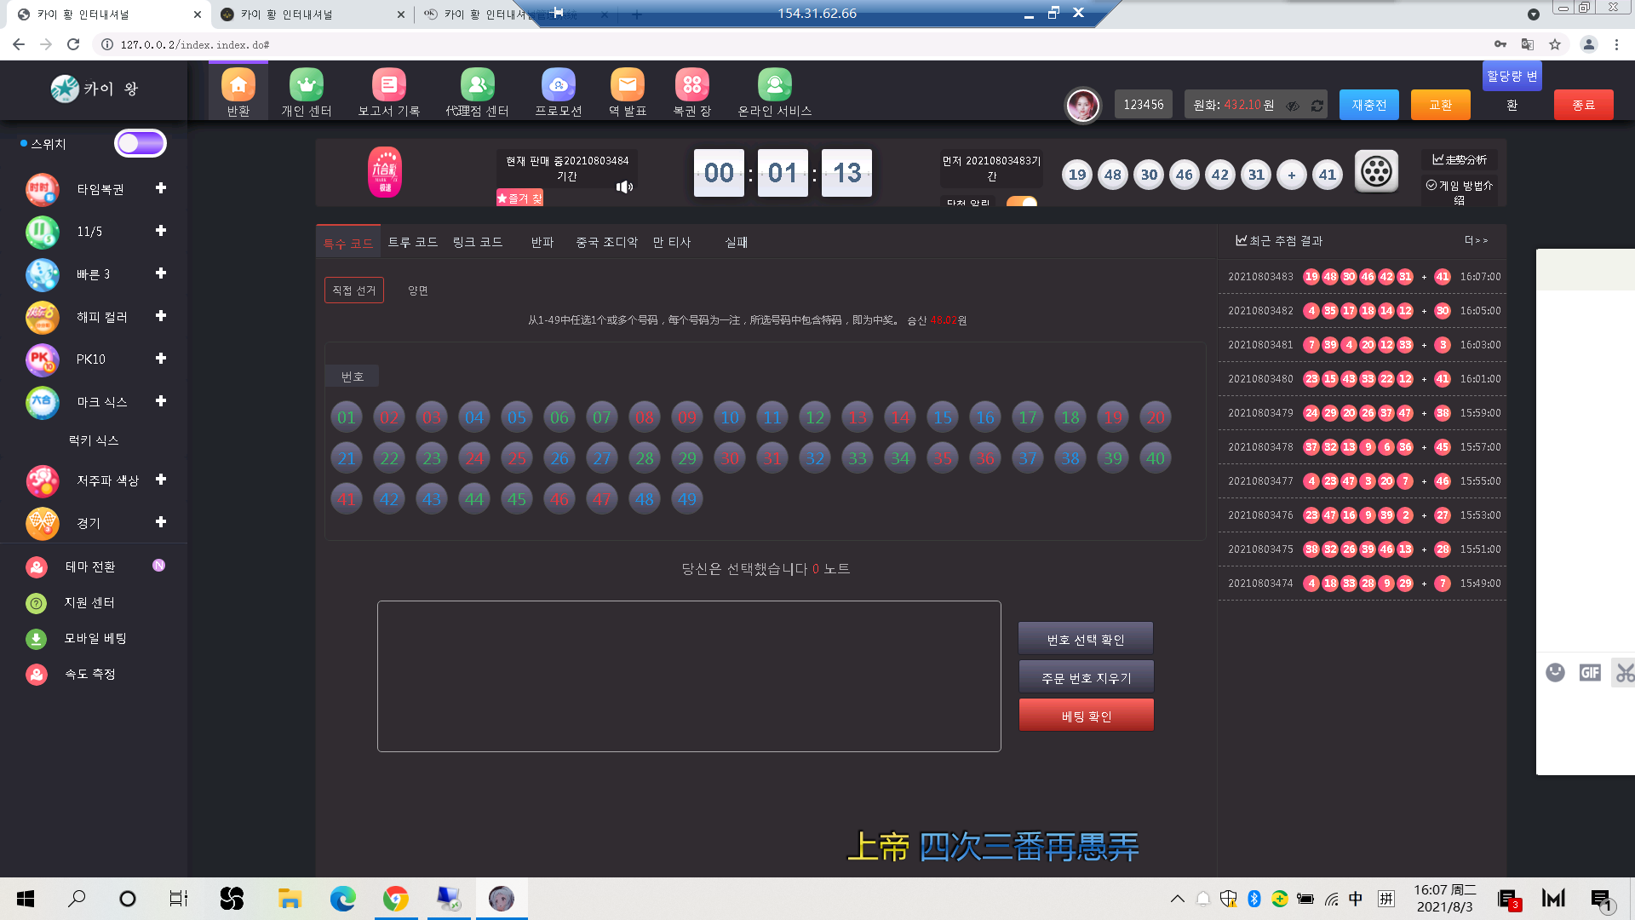Image resolution: width=1635 pixels, height=920 pixels.
Task: Expand 해피 컬러 with plus sign
Action: click(161, 316)
